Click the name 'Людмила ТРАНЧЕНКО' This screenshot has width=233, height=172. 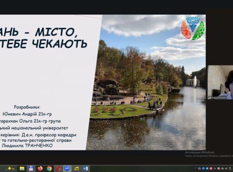(x=27, y=146)
